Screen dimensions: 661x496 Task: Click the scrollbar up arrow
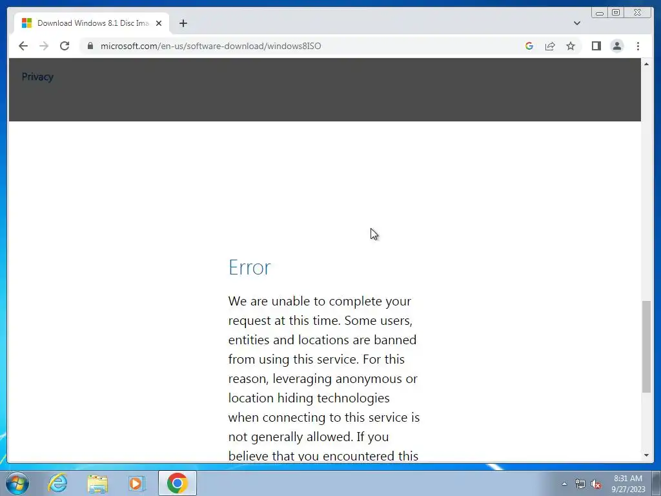point(646,64)
